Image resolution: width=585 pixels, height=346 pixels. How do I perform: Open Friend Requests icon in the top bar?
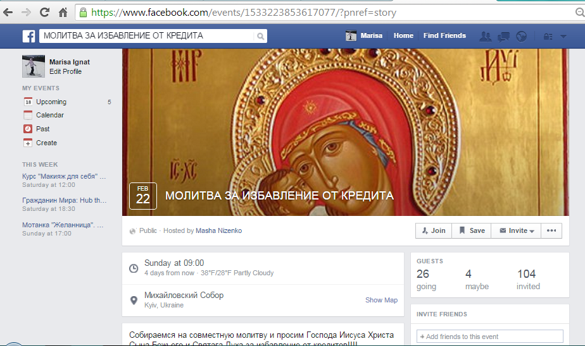click(x=486, y=36)
